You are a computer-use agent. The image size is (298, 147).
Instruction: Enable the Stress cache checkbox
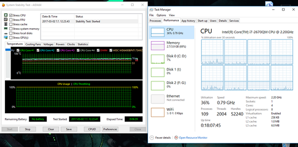tap(11, 24)
